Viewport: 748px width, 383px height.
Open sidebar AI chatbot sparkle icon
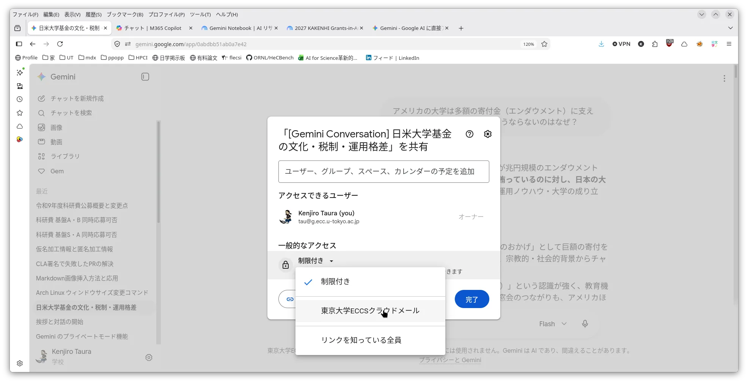(20, 72)
